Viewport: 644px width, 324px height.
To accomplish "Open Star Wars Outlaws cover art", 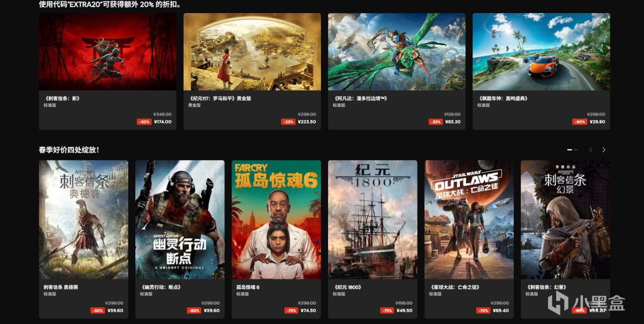I will 469,220.
